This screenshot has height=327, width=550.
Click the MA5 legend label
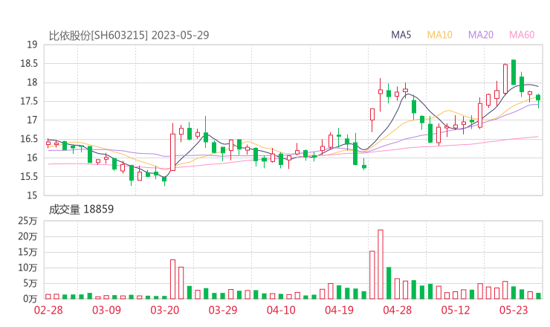point(401,35)
